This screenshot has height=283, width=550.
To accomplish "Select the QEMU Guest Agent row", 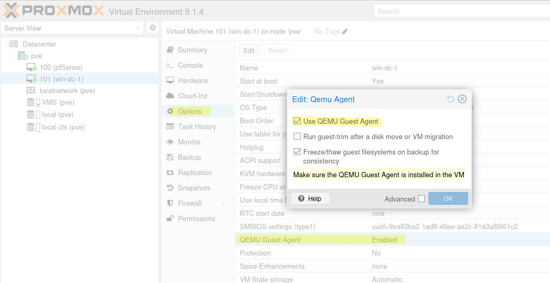I will point(392,240).
